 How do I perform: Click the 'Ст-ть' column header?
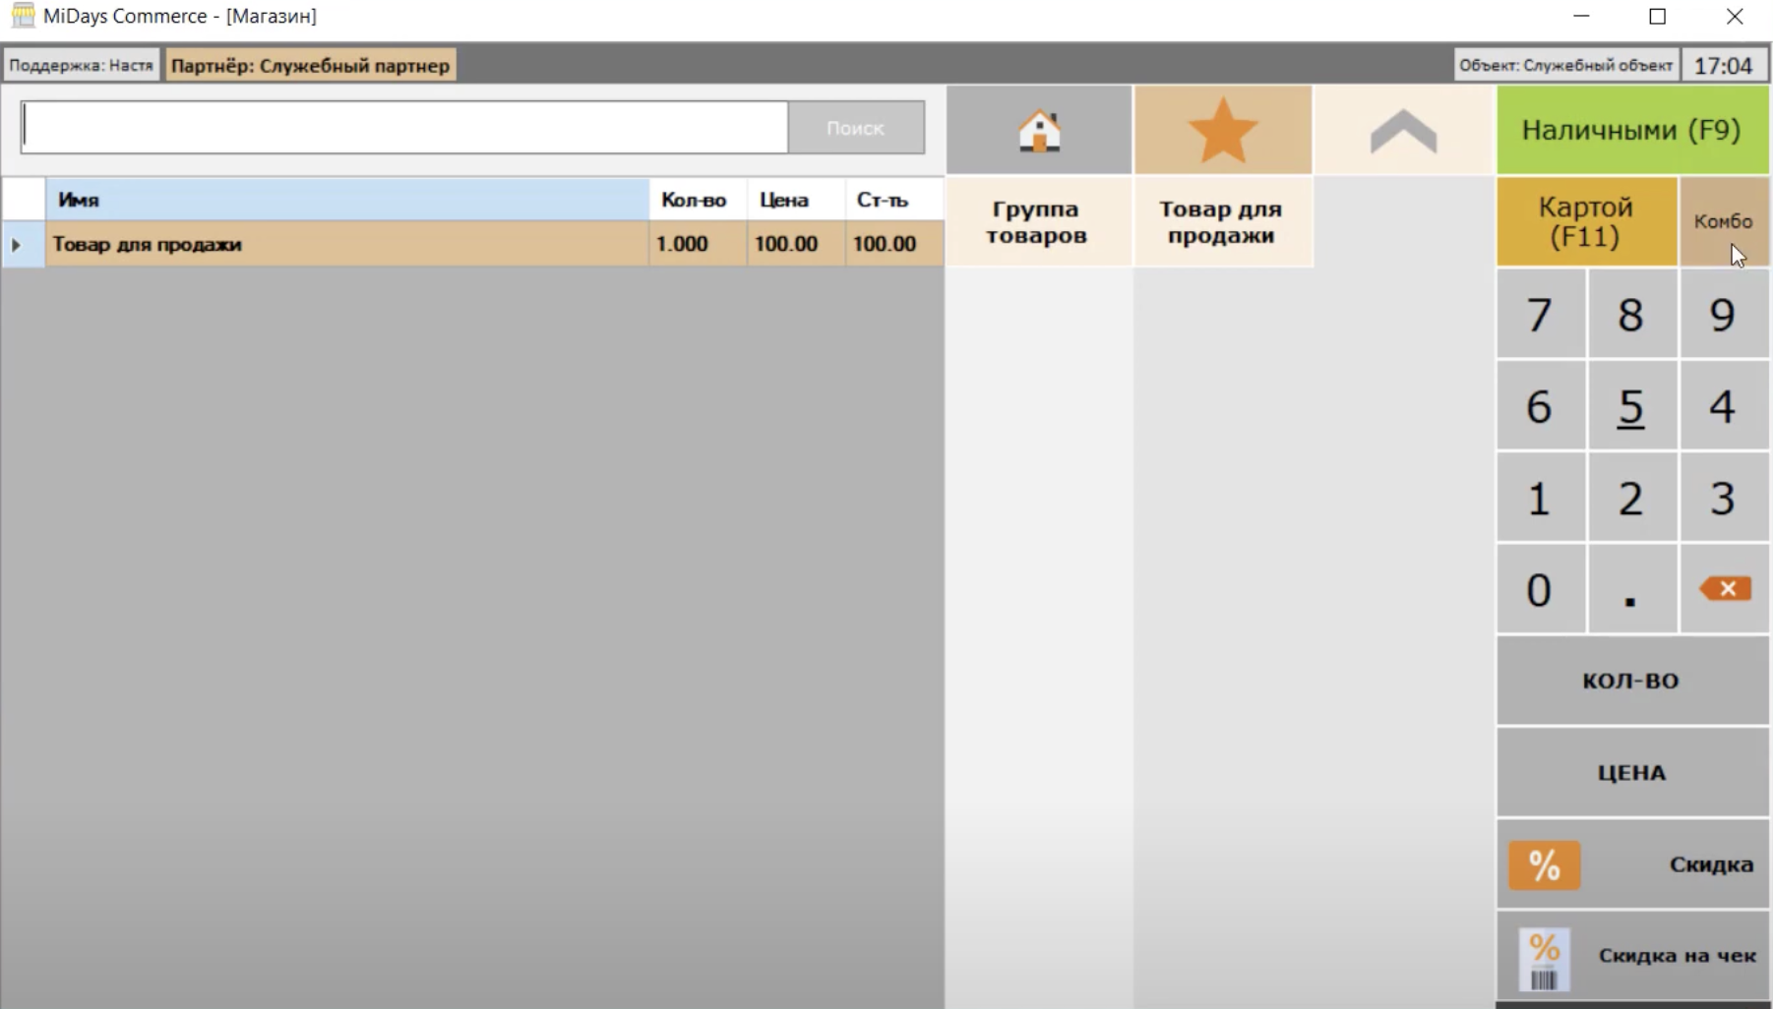tap(893, 200)
